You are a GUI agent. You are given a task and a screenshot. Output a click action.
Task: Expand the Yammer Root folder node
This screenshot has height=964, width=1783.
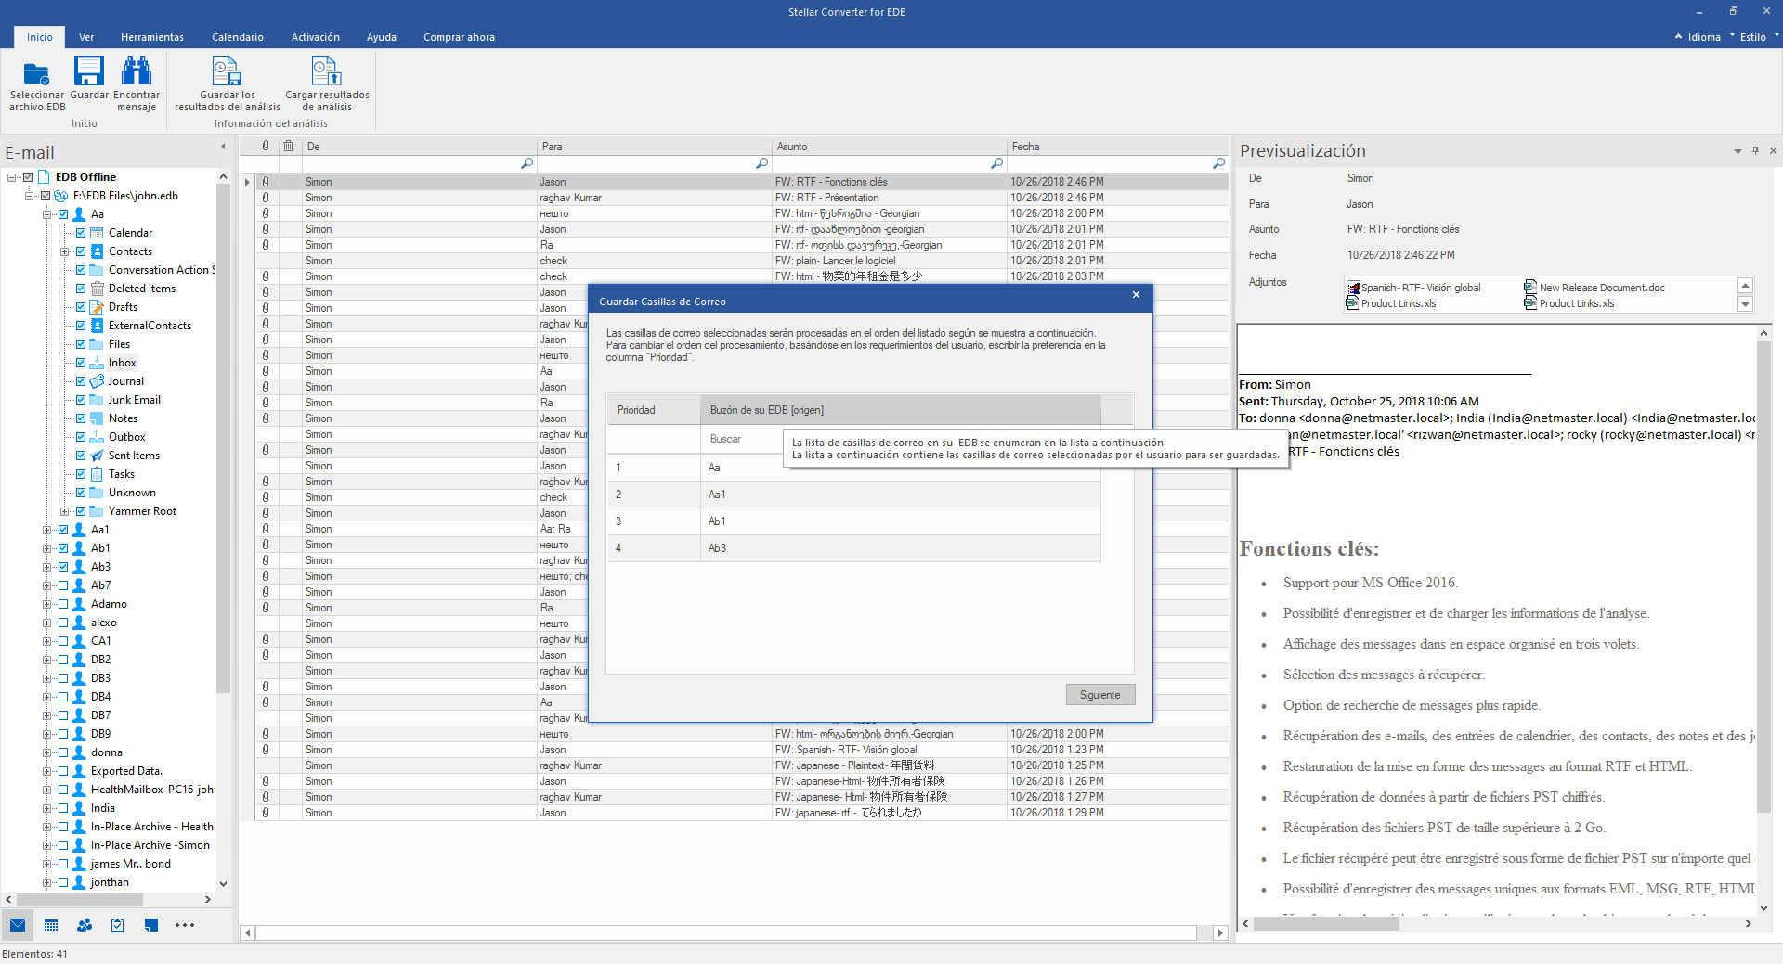(64, 511)
